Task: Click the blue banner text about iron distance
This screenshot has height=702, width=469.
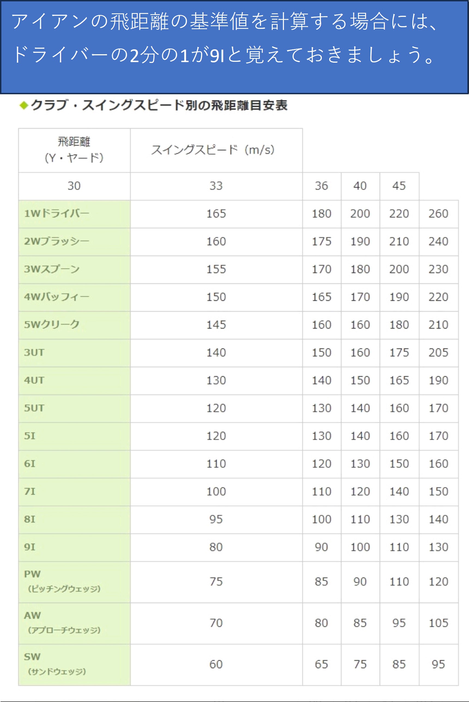Action: pos(224,38)
